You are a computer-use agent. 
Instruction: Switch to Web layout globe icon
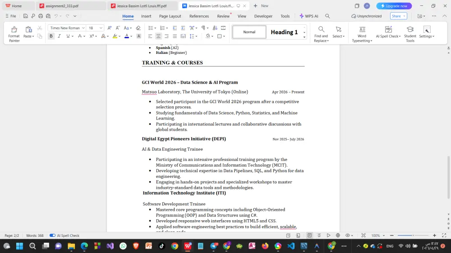(338, 235)
